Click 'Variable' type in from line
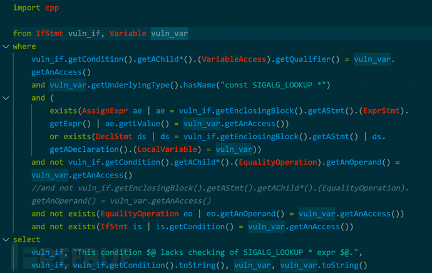432x273 pixels. pos(128,34)
